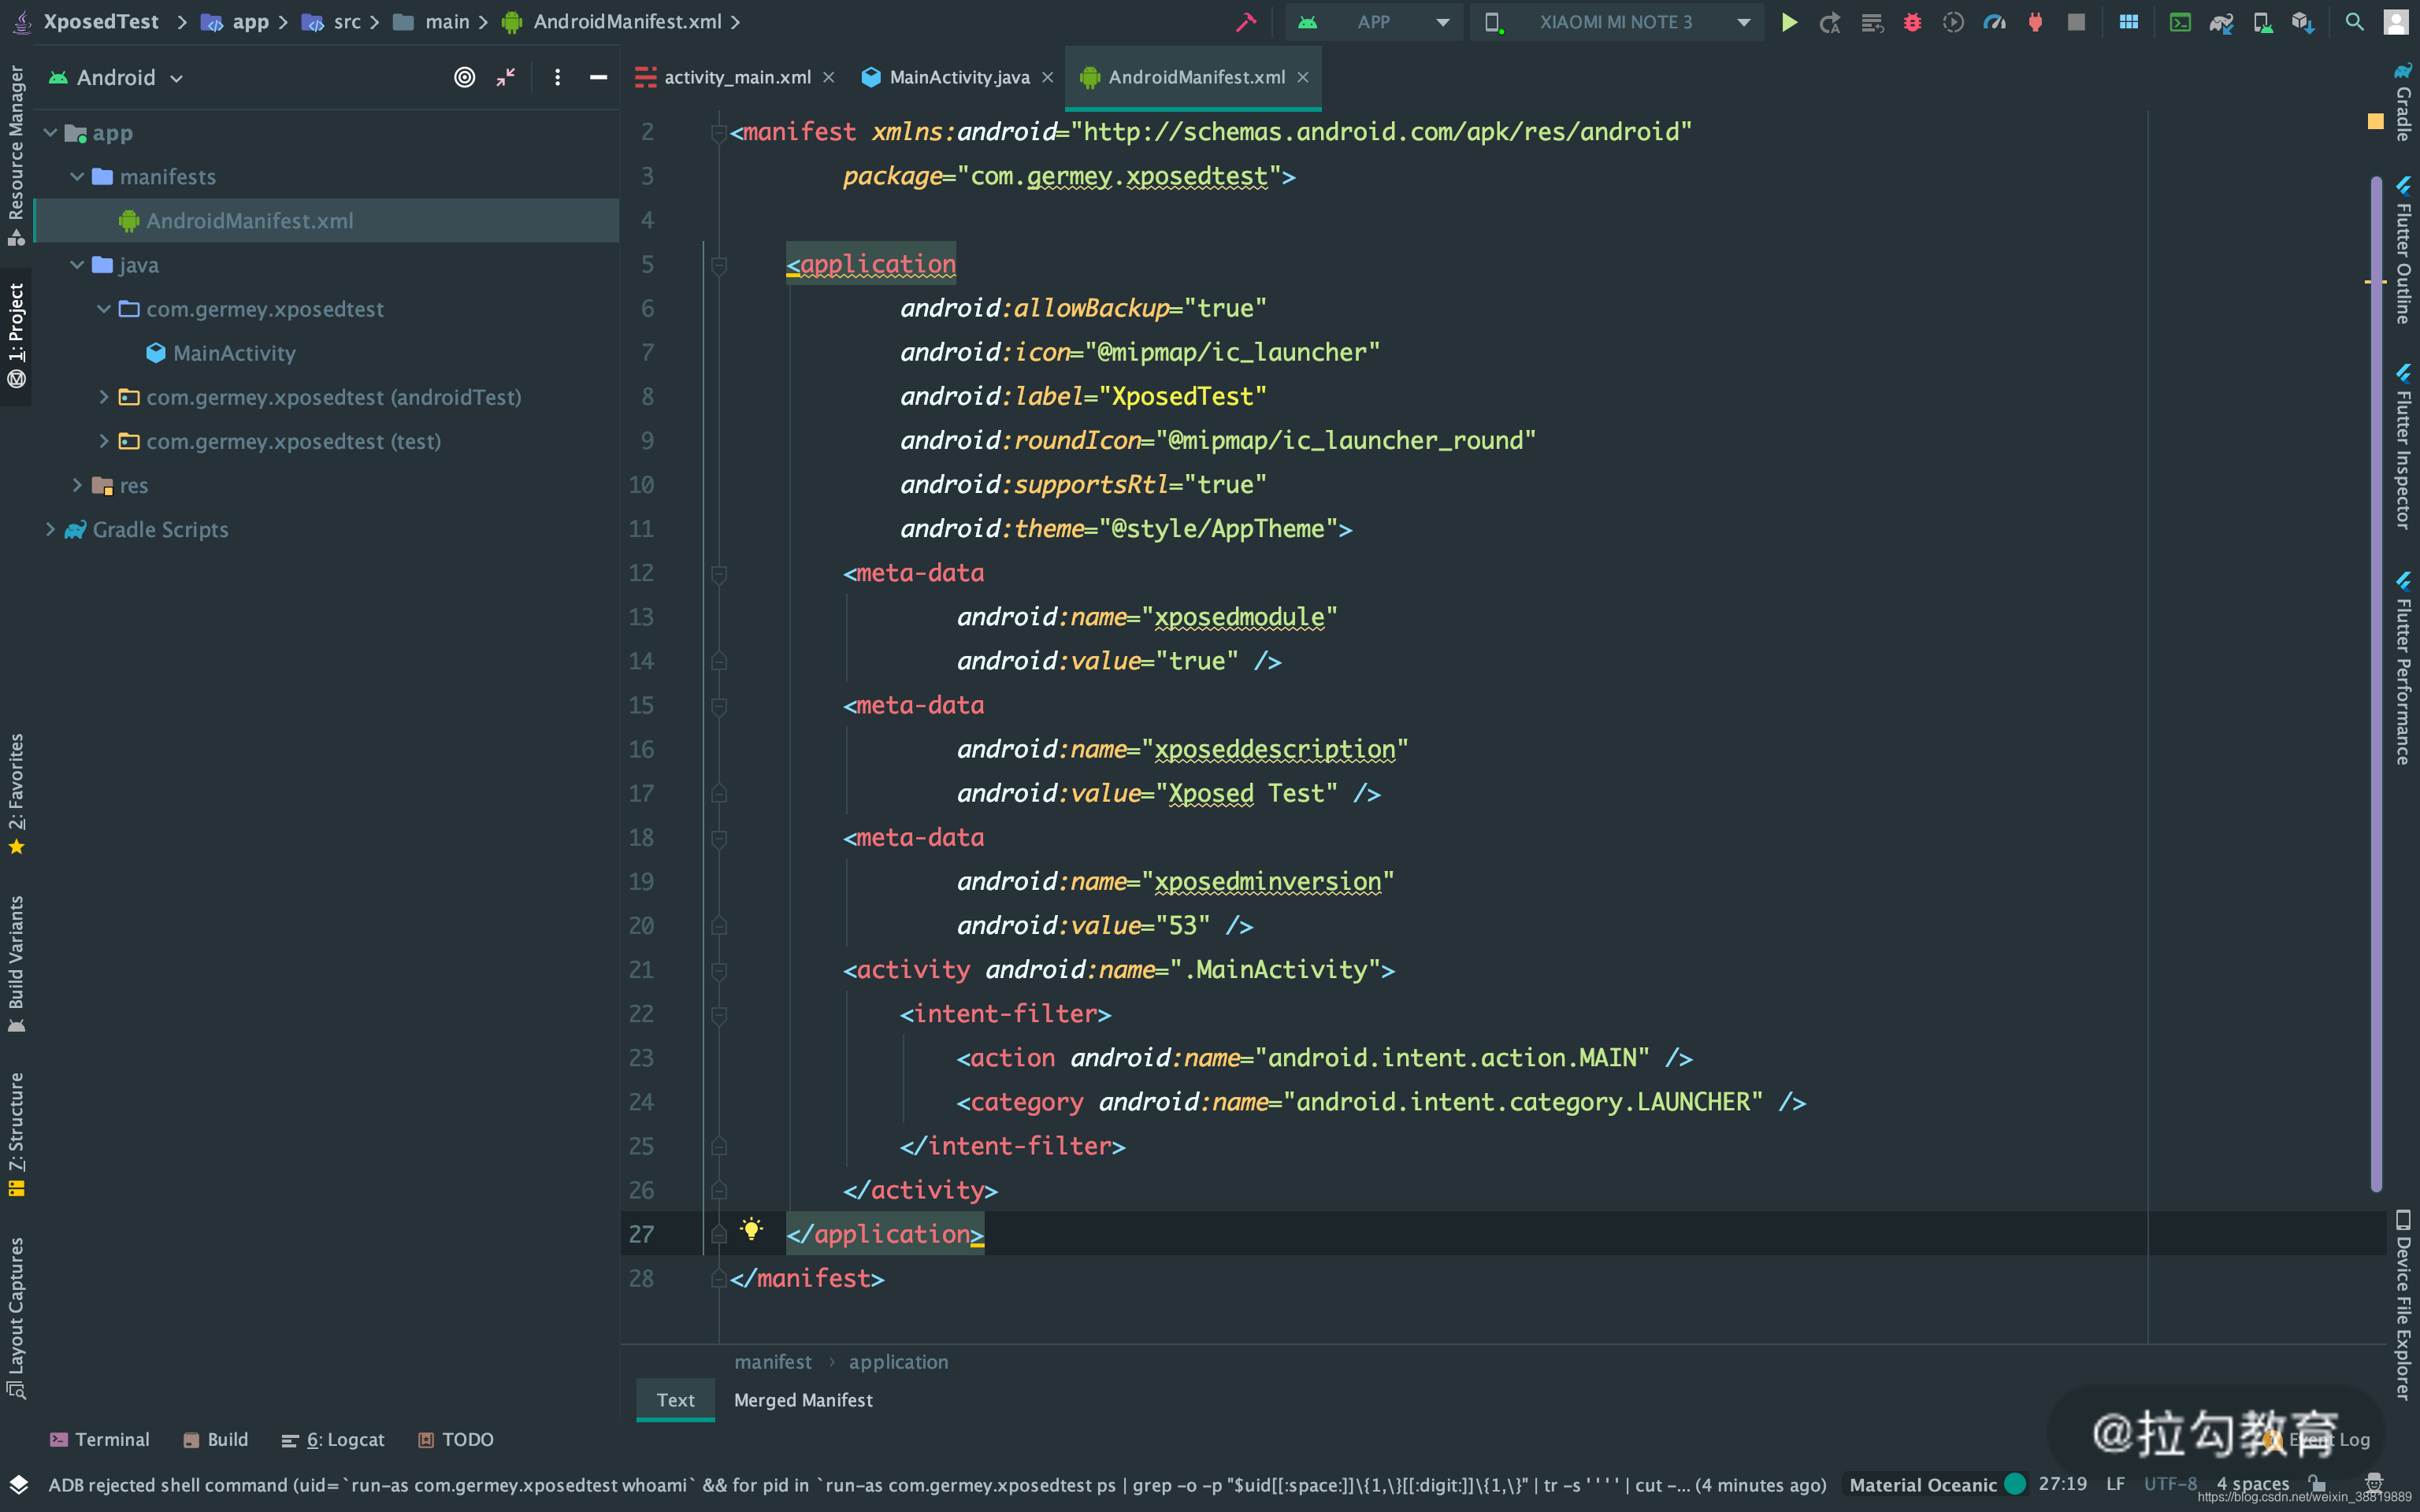Open the 6: Logcat tool window

[x=333, y=1439]
